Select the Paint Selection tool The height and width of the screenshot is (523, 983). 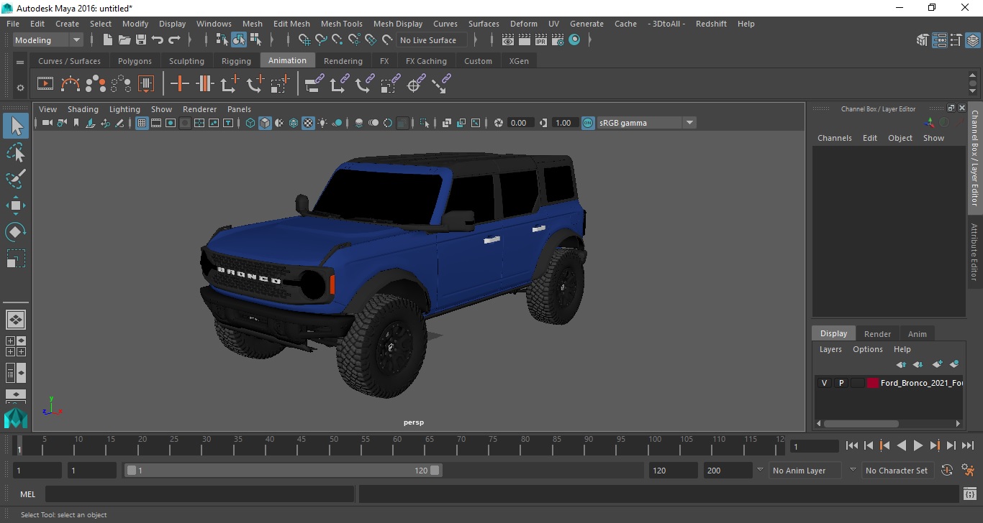(16, 179)
